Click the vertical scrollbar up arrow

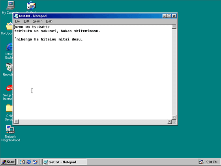tap(174, 27)
